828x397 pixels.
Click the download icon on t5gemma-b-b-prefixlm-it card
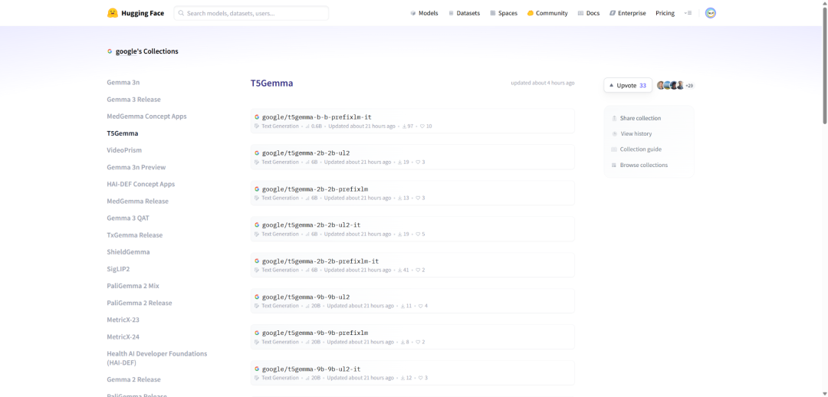click(404, 126)
